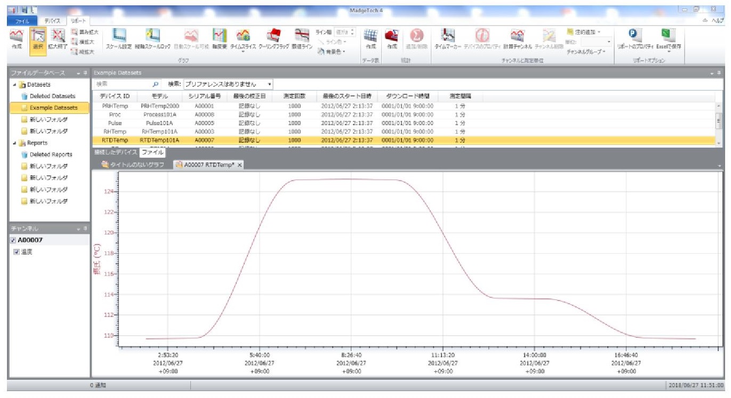The height and width of the screenshot is (398, 731).
Task: Click the dataset search input field
Action: click(x=123, y=84)
